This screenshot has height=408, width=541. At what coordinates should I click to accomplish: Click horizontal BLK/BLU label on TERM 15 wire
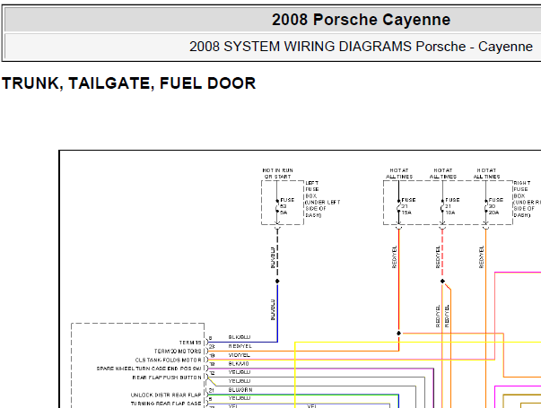tap(240, 337)
